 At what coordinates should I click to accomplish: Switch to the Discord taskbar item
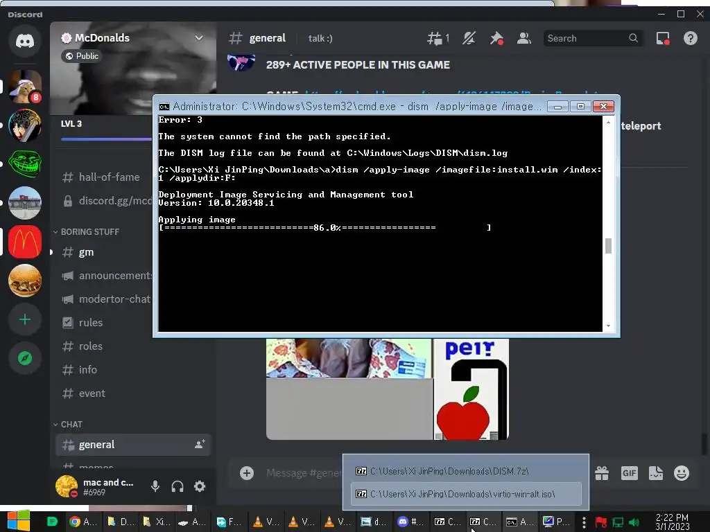tap(410, 522)
